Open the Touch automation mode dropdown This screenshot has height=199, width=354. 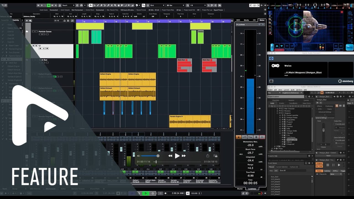coord(68,5)
